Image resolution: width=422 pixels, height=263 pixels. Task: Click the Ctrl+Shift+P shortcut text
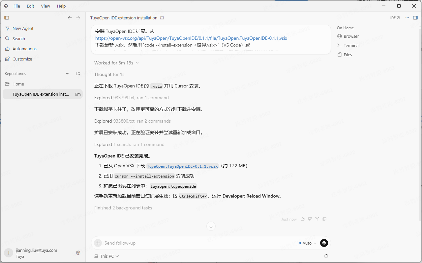[193, 197]
